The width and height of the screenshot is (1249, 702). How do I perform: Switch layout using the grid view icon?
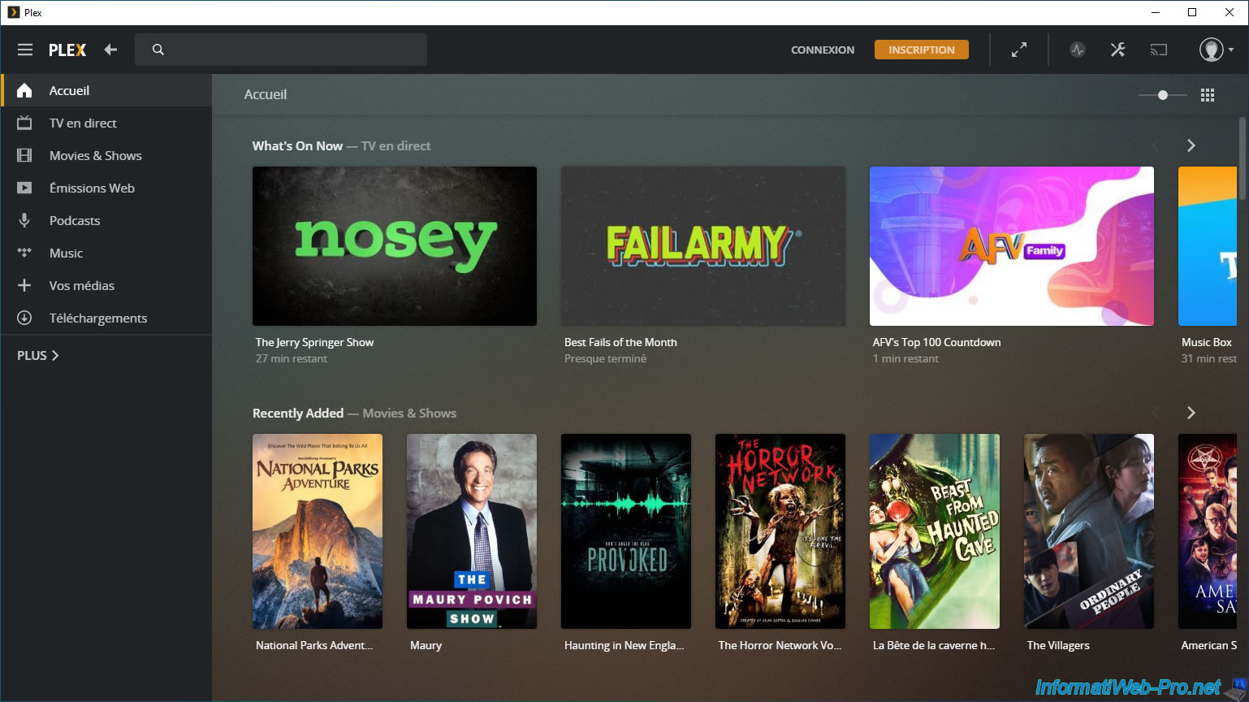click(1207, 95)
